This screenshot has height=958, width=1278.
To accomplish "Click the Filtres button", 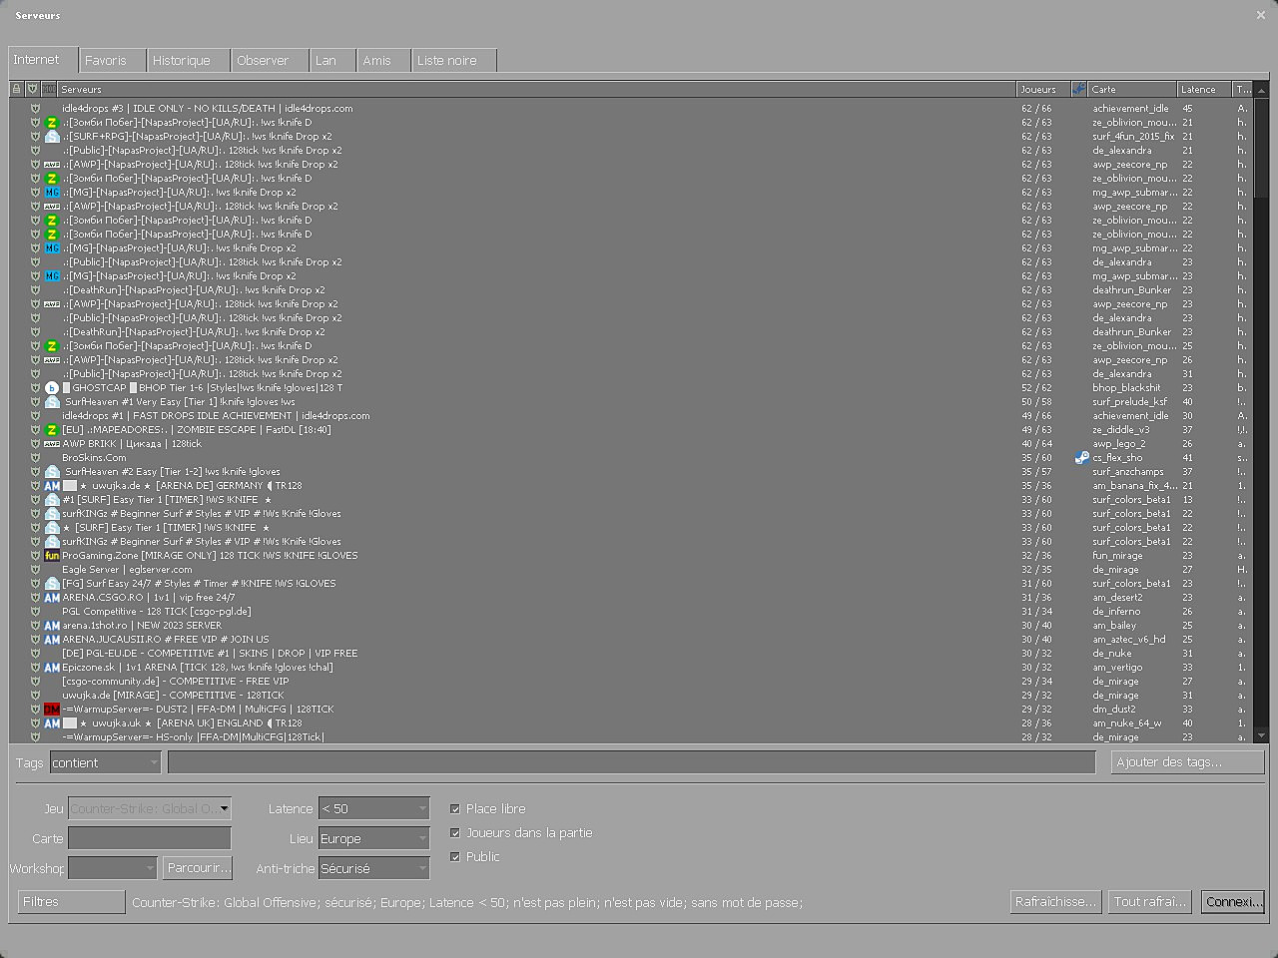I will [71, 902].
